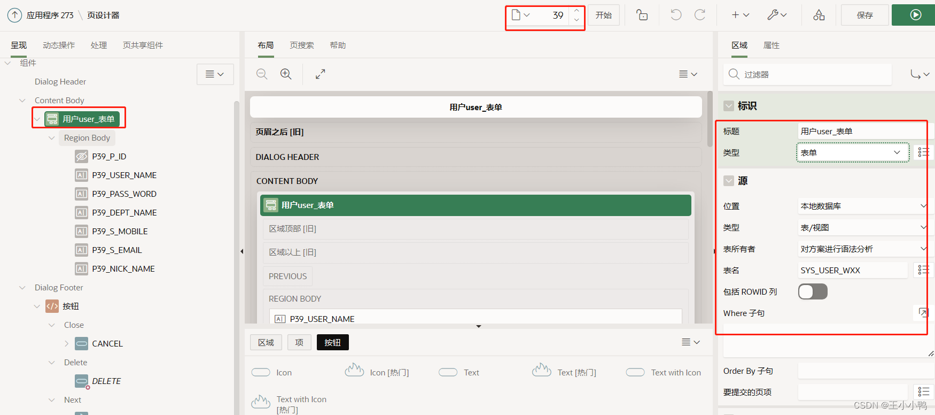Click the green run page button
Image resolution: width=935 pixels, height=415 pixels.
pyautogui.click(x=915, y=15)
